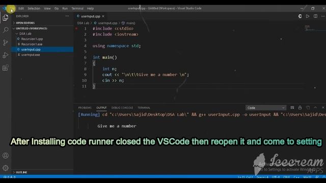Switch to the Output tab
This screenshot has height=183, width=326.
[101, 108]
